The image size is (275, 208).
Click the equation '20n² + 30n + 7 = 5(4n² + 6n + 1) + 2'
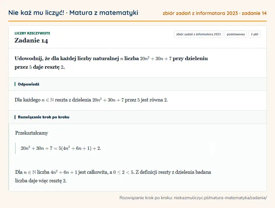tap(61, 148)
